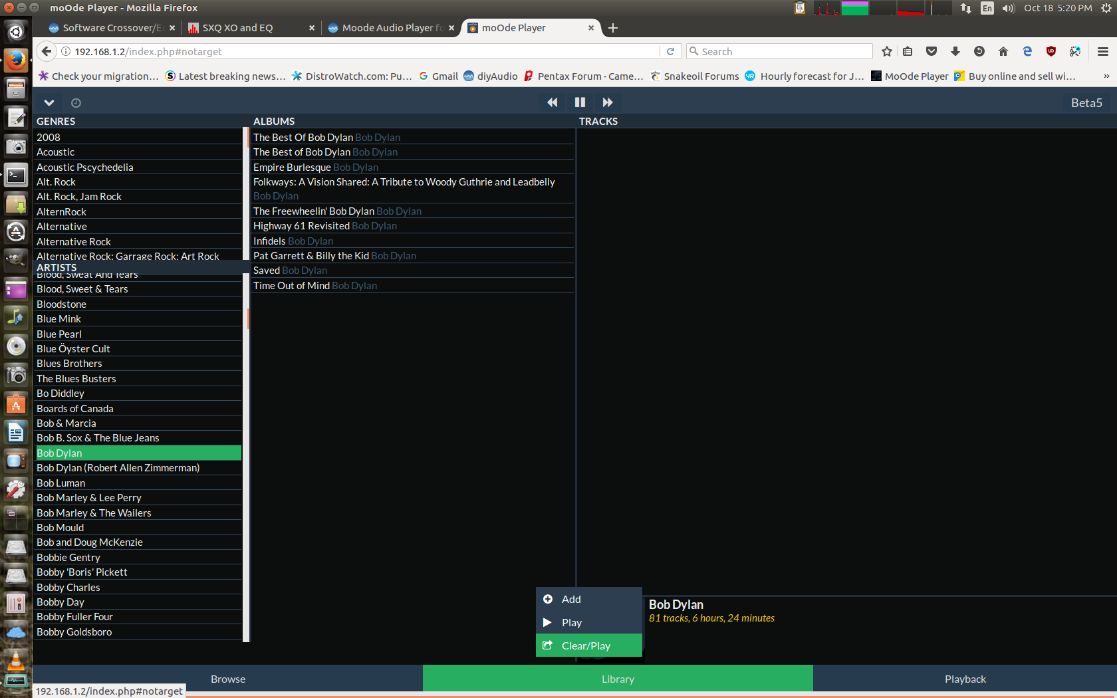This screenshot has height=698, width=1117.
Task: Close the moOde Player browser tab
Action: point(591,28)
